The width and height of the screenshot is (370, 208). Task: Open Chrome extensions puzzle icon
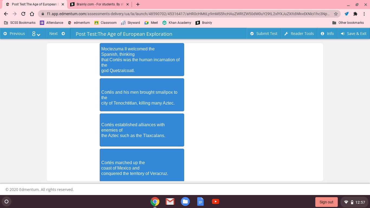[x=355, y=14]
